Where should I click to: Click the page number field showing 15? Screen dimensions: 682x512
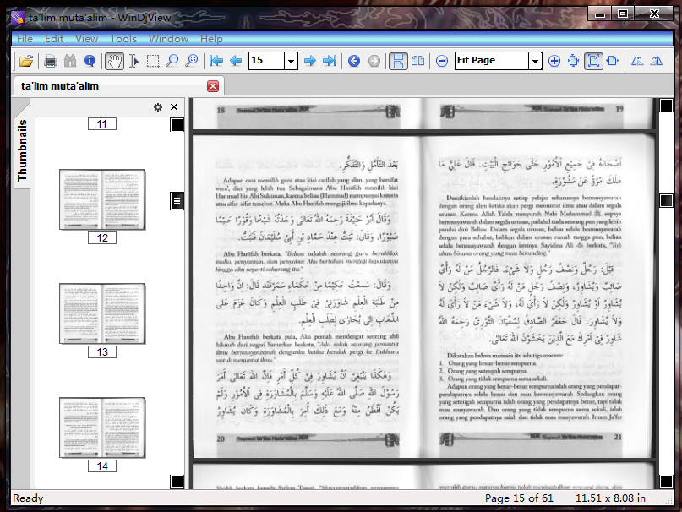(x=266, y=61)
